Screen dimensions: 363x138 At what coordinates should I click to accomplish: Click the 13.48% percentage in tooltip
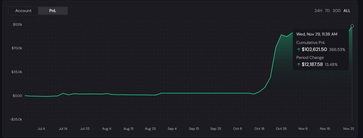point(331,64)
